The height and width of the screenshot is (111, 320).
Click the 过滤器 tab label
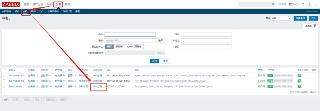(308, 26)
